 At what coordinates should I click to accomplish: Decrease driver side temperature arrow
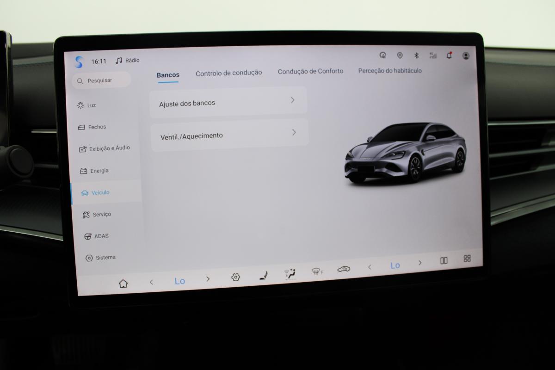(x=151, y=282)
